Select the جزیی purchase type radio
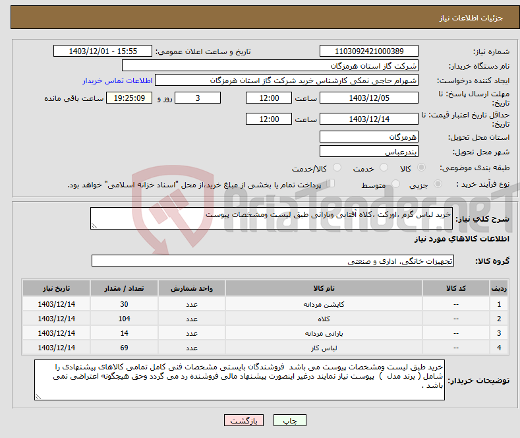Screen dimensions: 520x438 pos(438,183)
